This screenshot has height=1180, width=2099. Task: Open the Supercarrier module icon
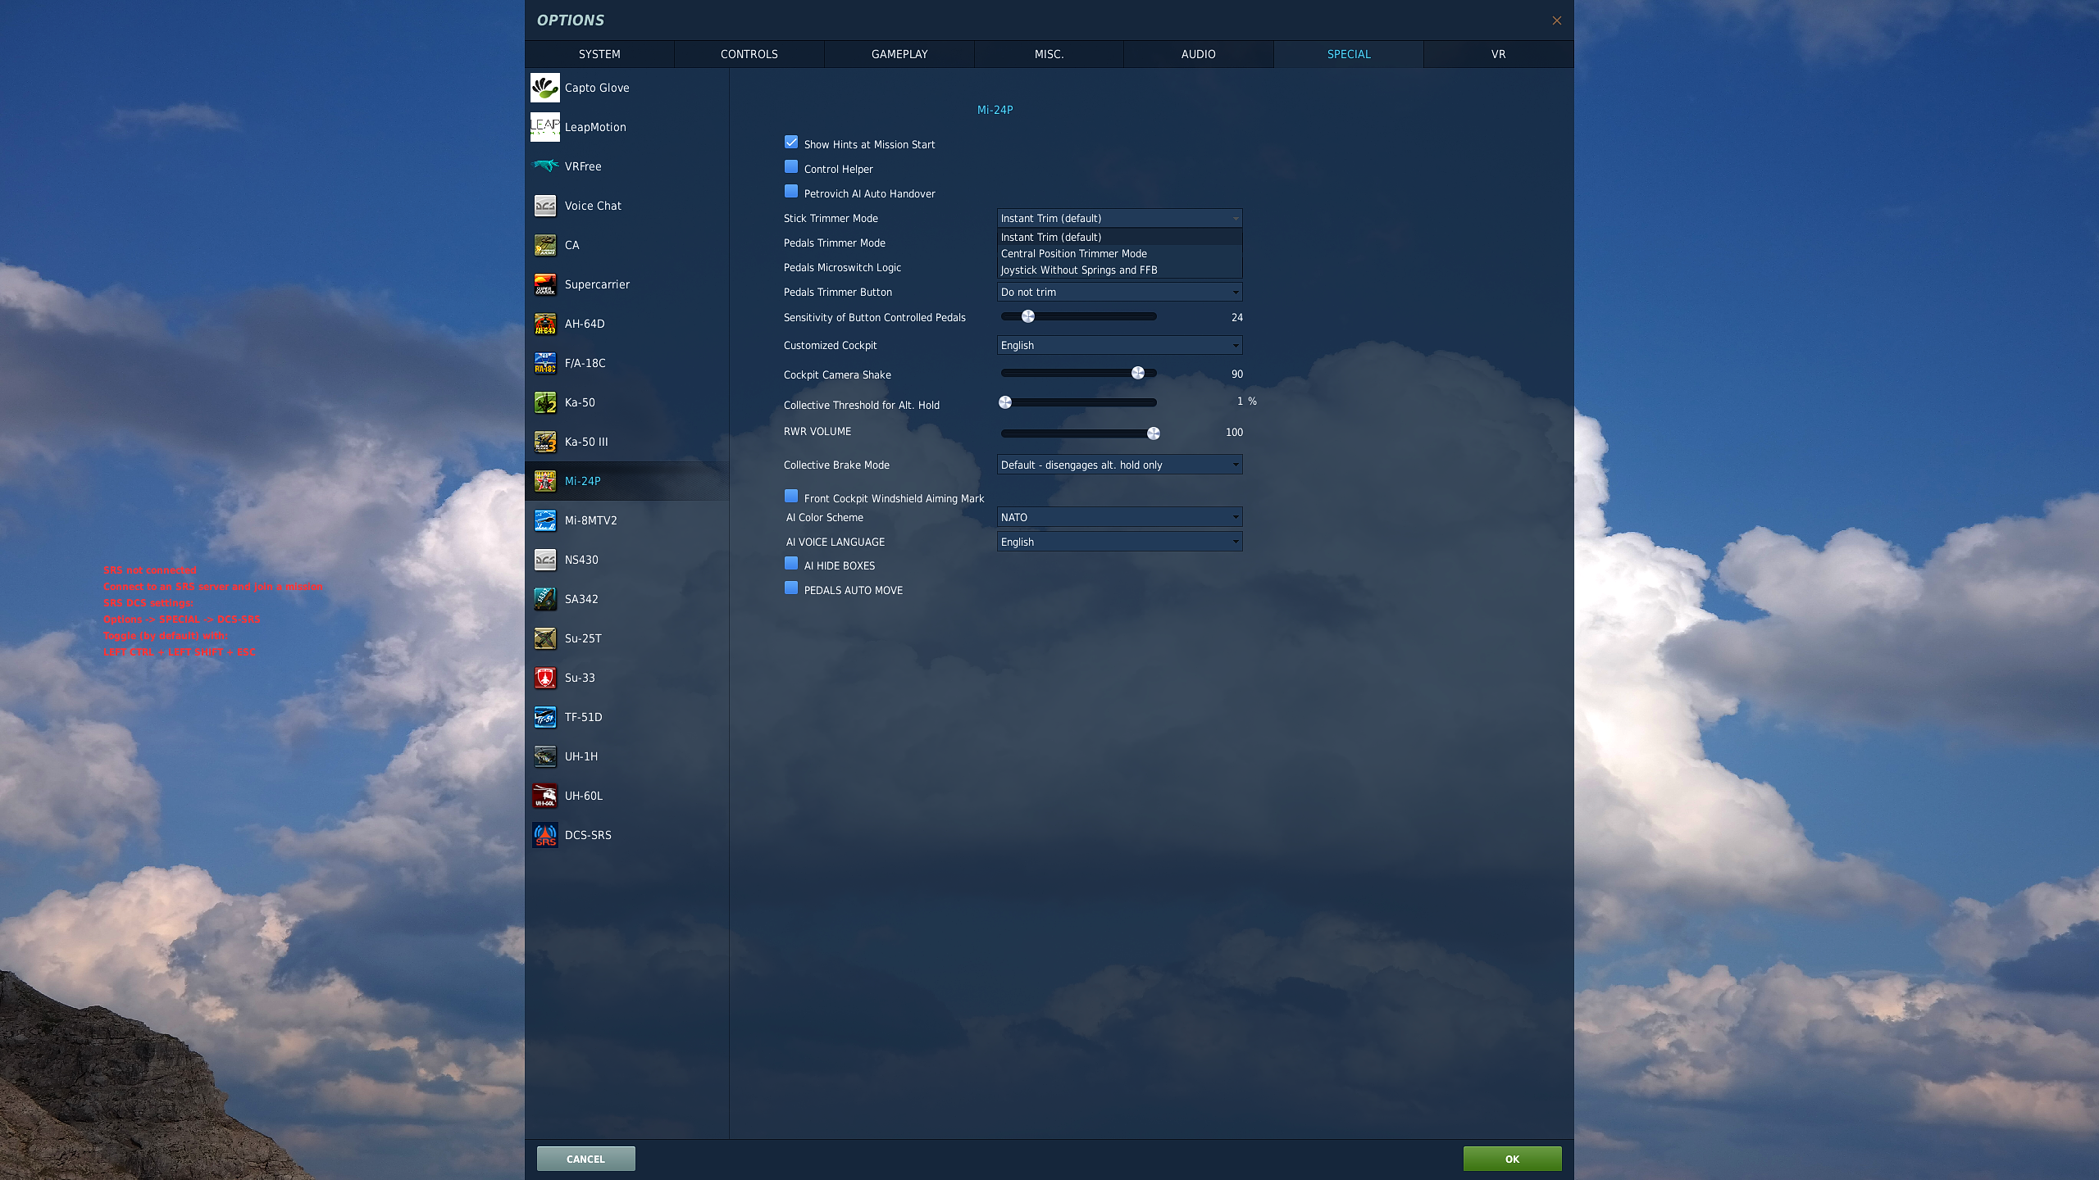pos(544,284)
